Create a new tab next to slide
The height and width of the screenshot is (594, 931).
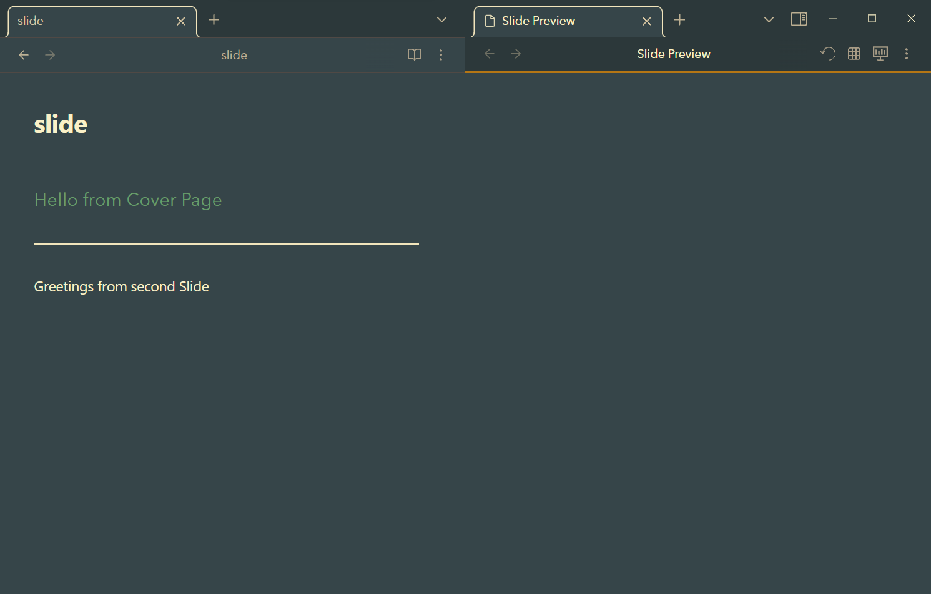[x=214, y=19]
